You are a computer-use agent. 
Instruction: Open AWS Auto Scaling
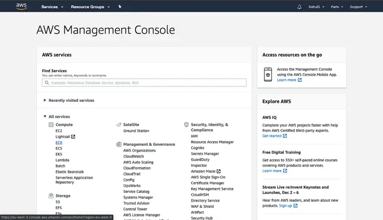138,162
